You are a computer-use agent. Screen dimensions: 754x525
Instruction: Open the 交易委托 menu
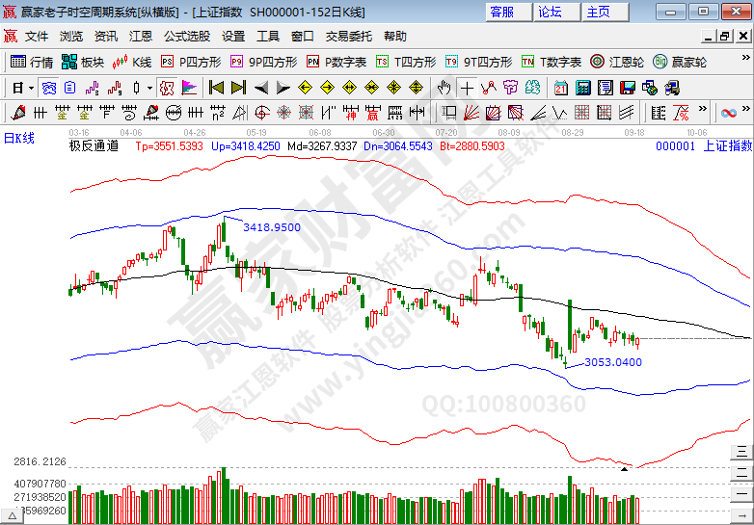pos(348,37)
